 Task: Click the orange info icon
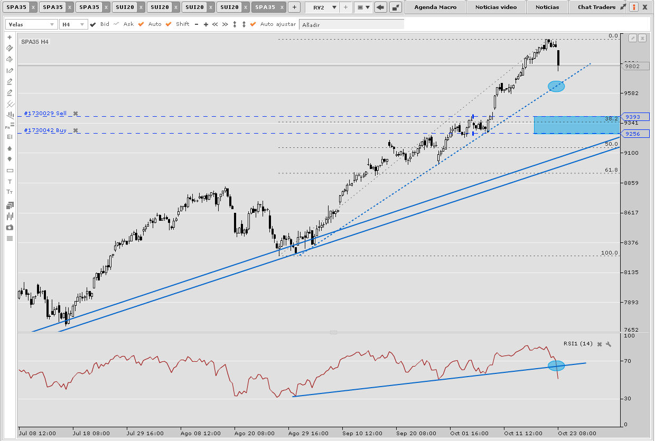point(633,7)
